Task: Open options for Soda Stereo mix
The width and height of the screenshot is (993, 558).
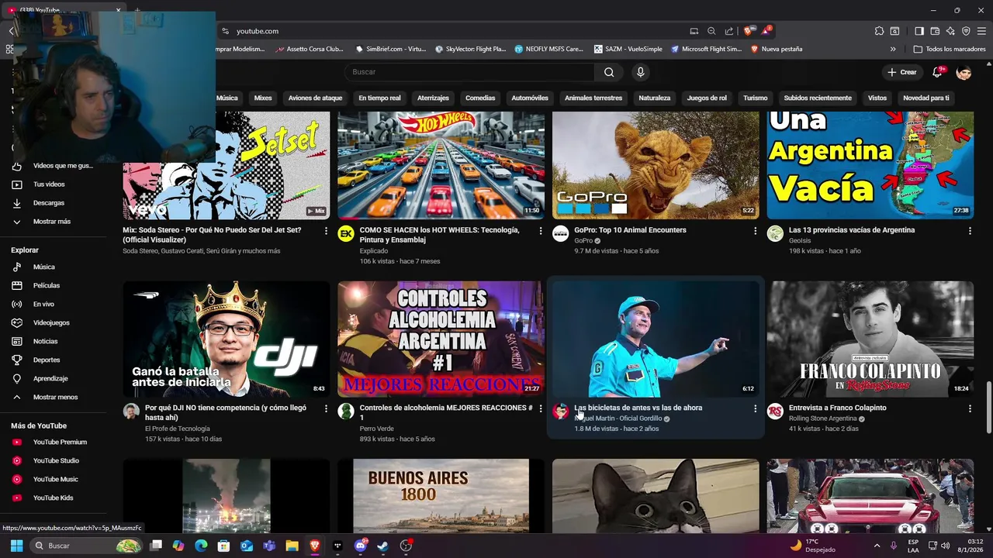Action: [326, 231]
